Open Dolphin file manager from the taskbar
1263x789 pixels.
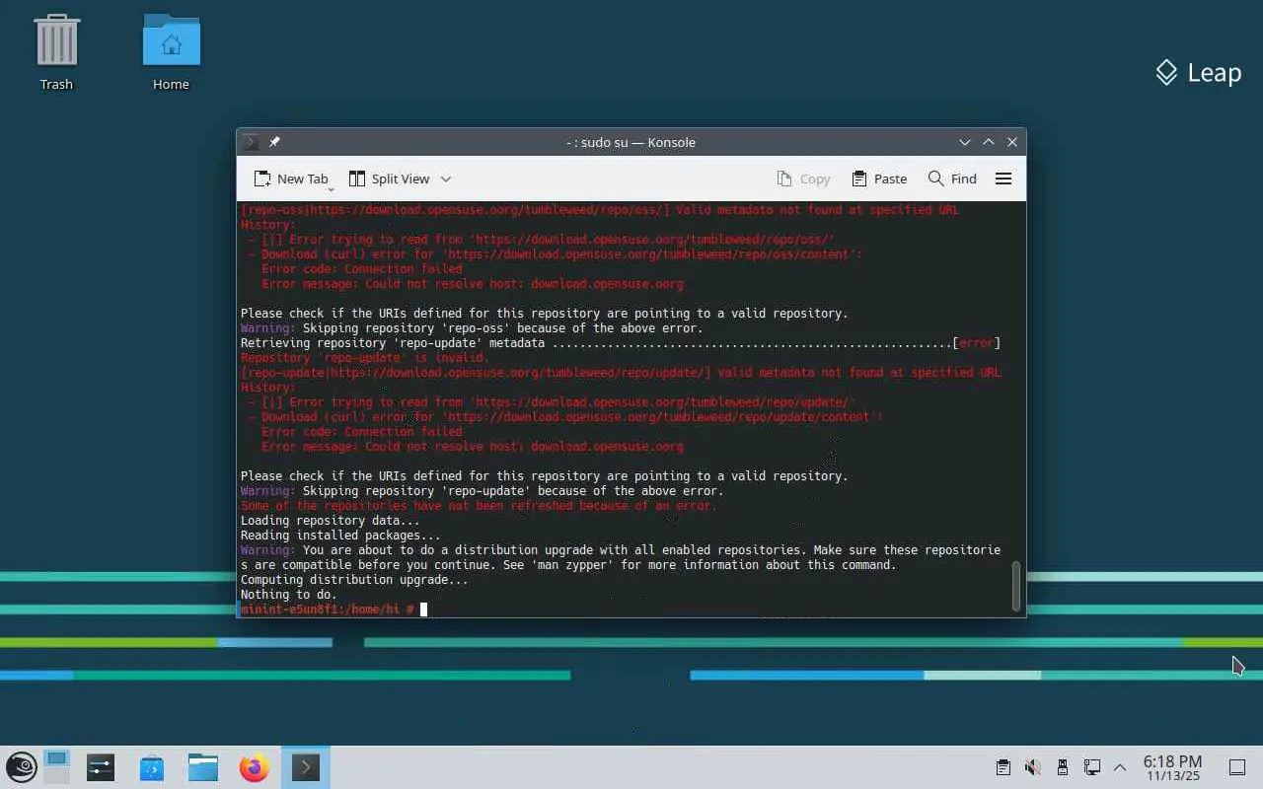pos(203,767)
